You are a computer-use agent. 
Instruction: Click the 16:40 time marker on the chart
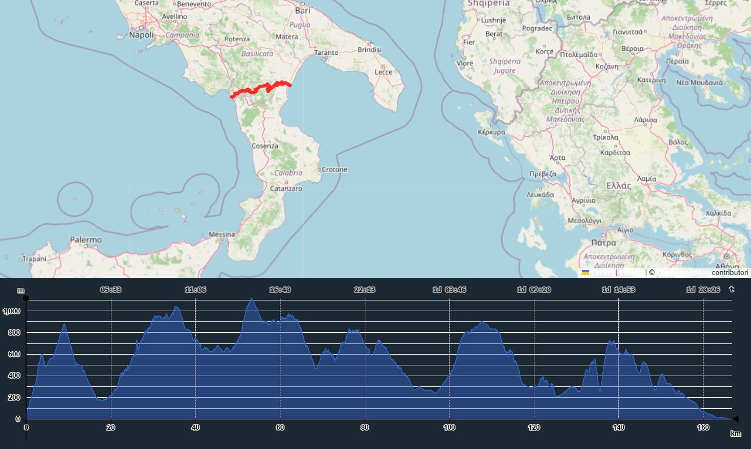(280, 290)
